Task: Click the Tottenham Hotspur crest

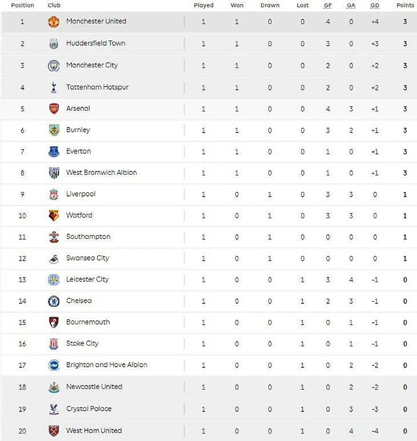Action: click(x=54, y=87)
